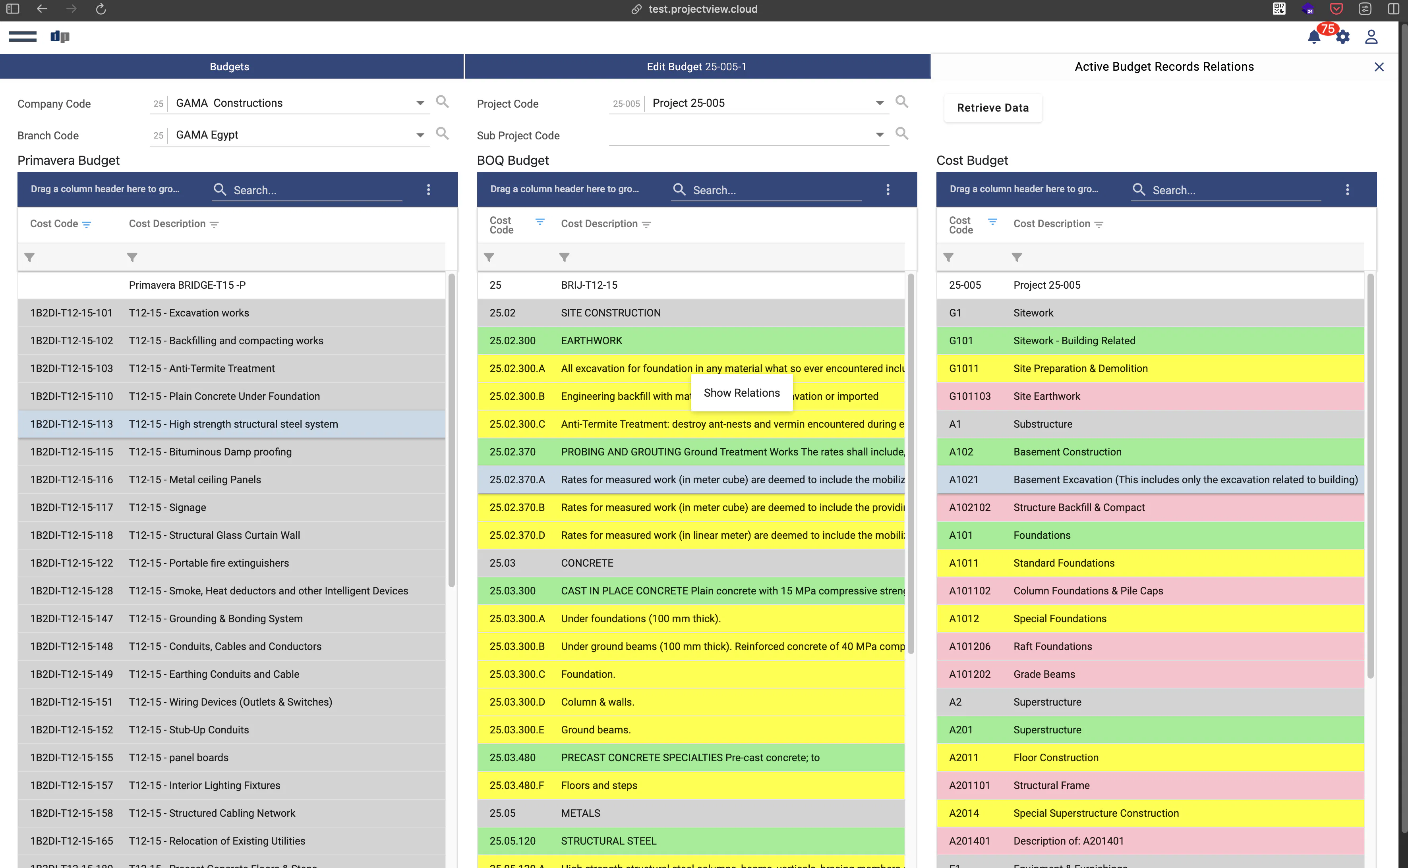Open Cost Budget grid three-dot menu
1408x868 pixels.
1347,189
